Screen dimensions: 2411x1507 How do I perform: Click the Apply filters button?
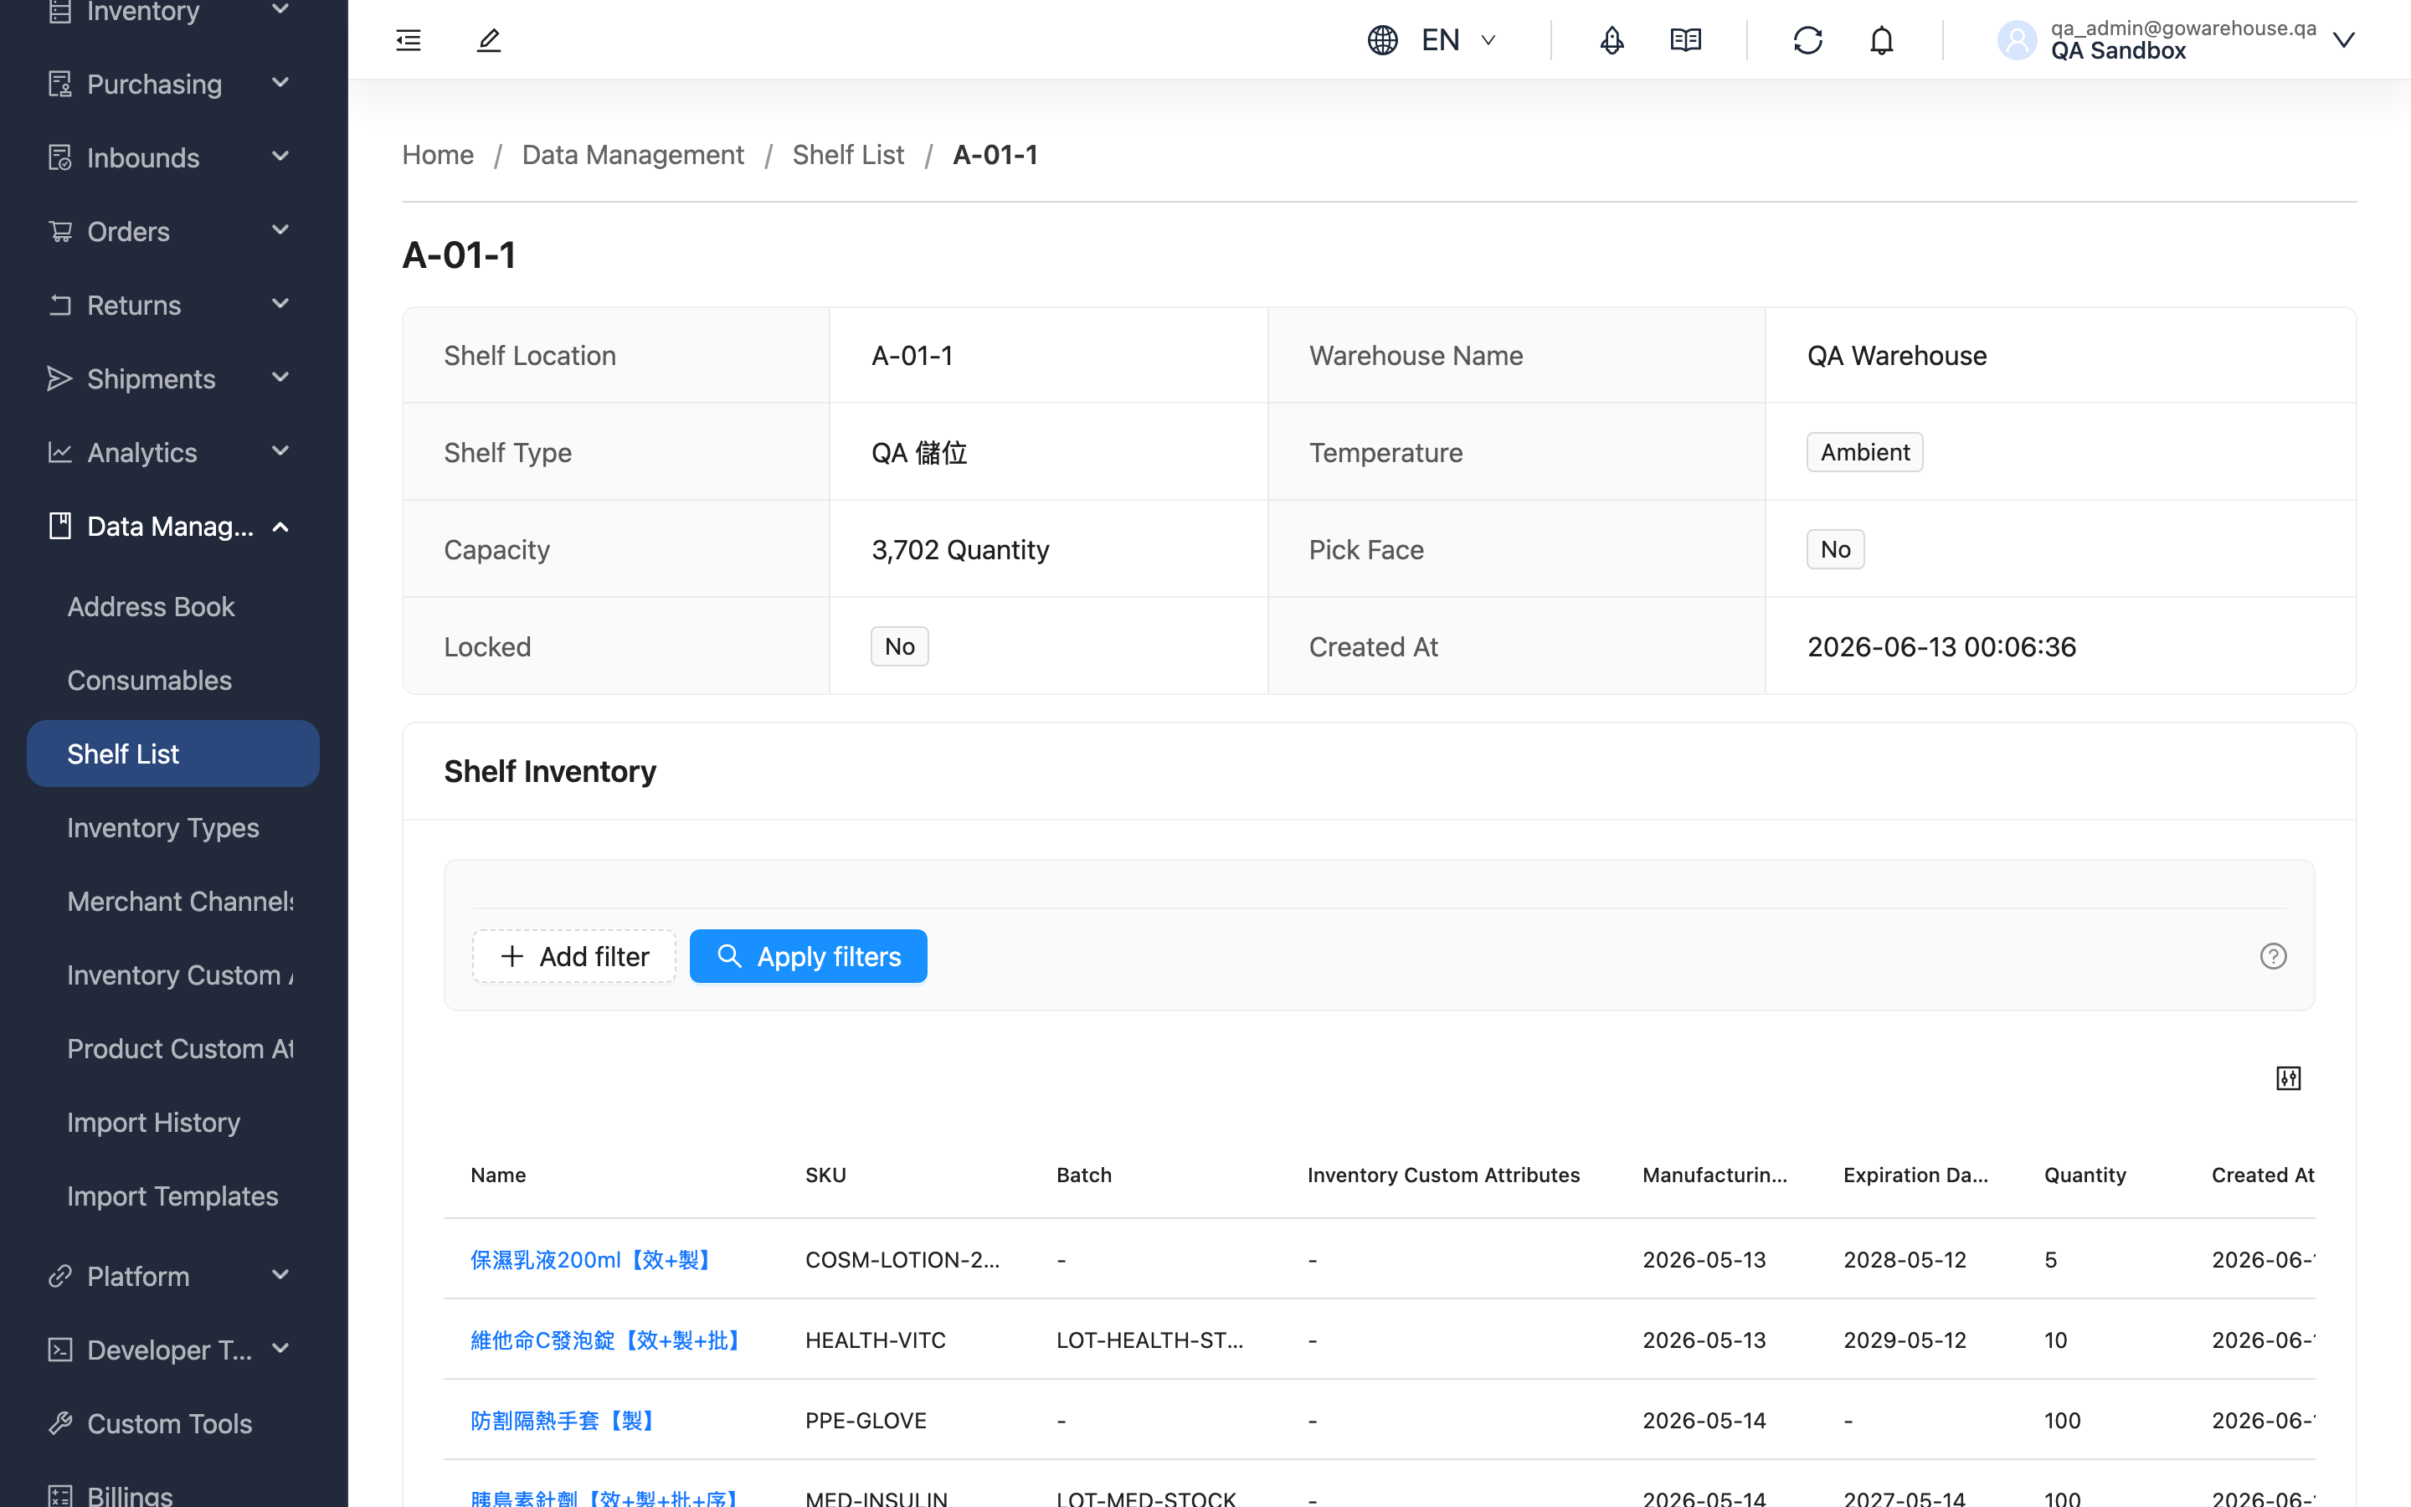click(x=808, y=956)
